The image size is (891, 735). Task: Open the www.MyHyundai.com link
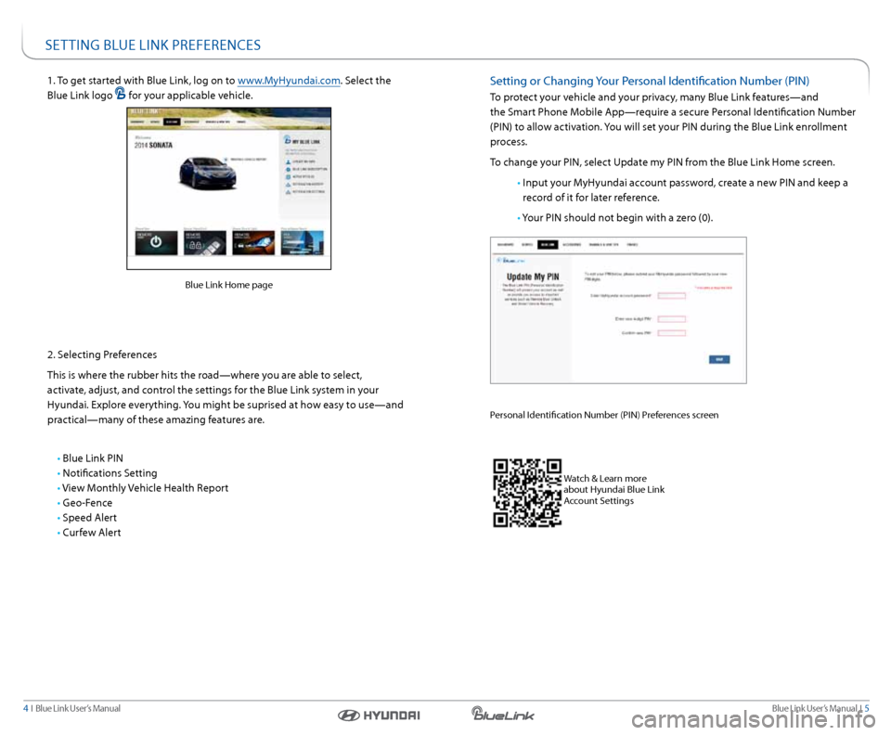pyautogui.click(x=289, y=81)
